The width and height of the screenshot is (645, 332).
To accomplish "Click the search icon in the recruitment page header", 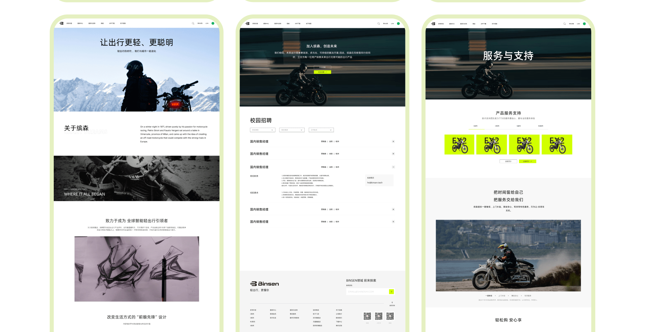I will pyautogui.click(x=379, y=24).
